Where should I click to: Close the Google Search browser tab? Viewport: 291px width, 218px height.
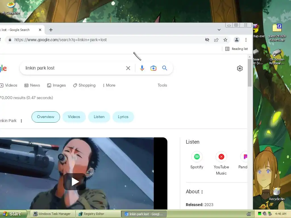(40, 30)
